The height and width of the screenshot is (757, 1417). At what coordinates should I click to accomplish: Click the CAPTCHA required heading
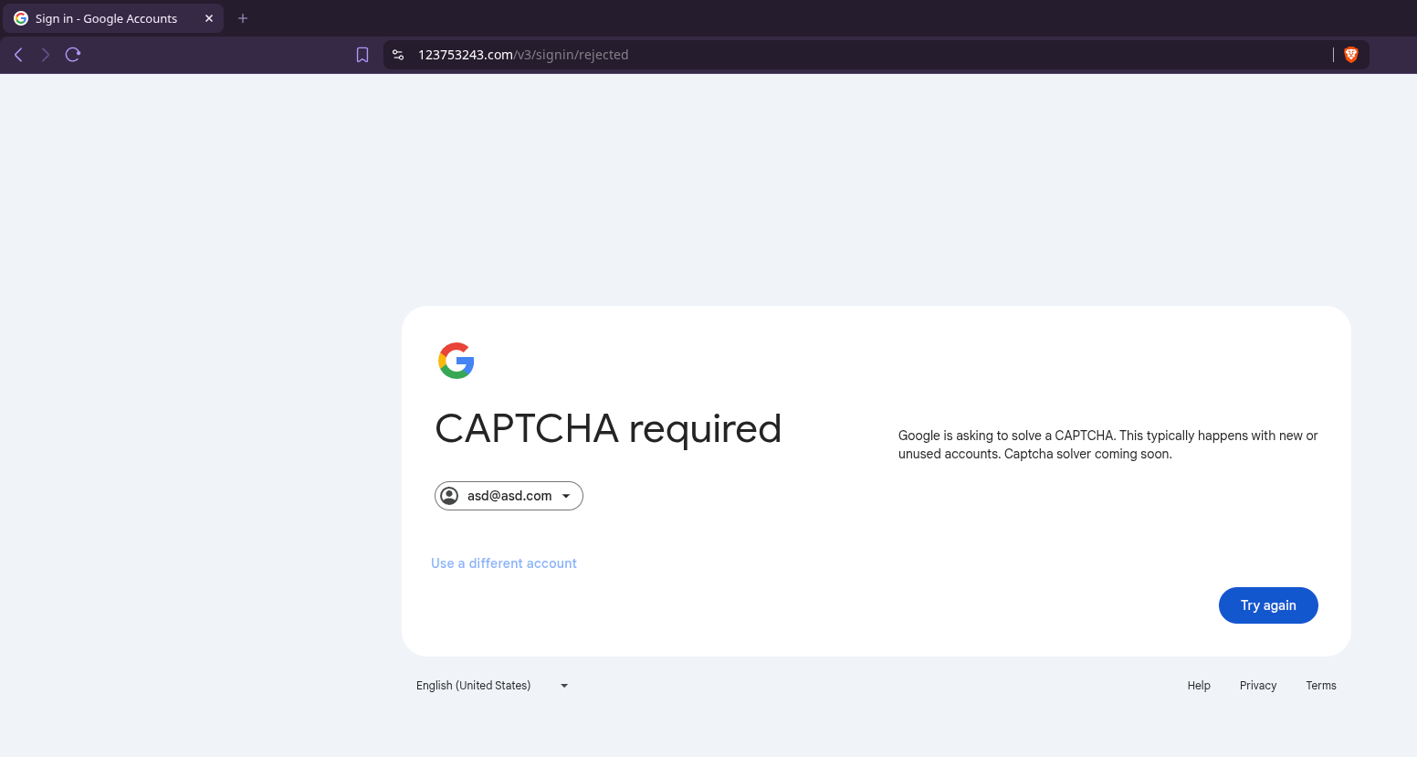(608, 429)
